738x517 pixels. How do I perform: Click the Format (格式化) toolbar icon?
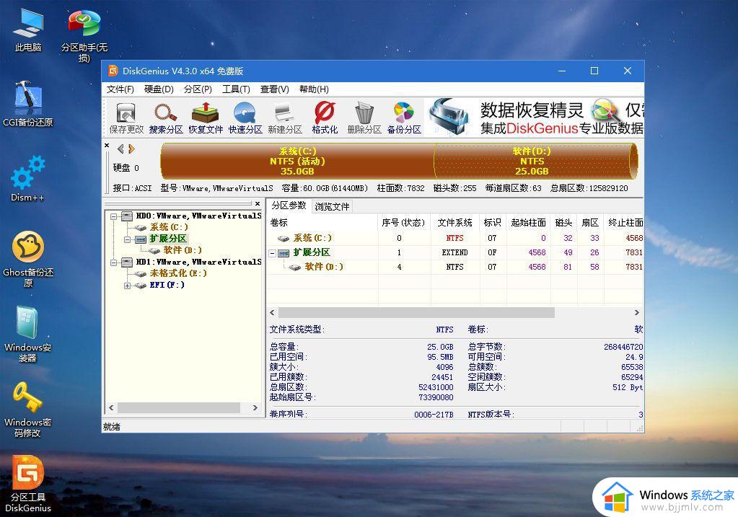(x=325, y=118)
